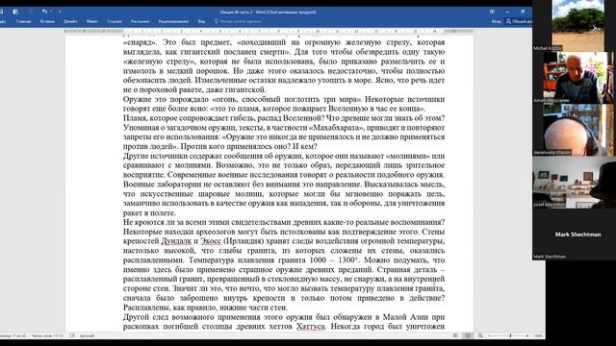
Task: Open the Undo history dropdown arrow
Action: (x=51, y=12)
